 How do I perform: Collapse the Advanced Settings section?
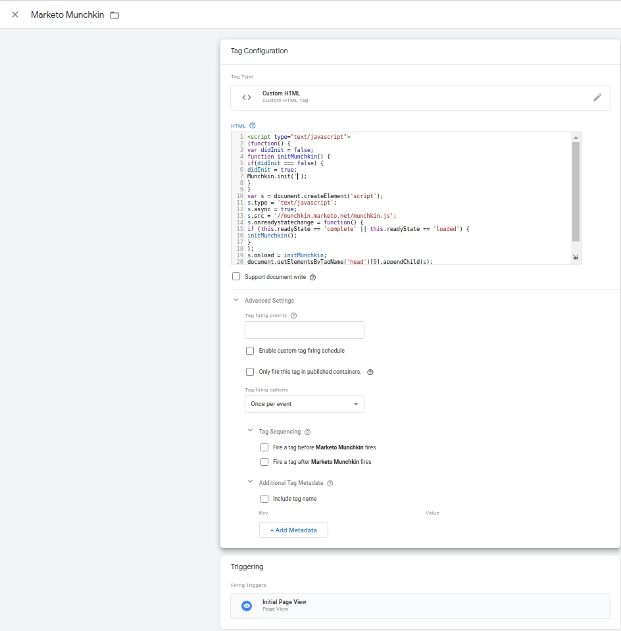tap(236, 300)
